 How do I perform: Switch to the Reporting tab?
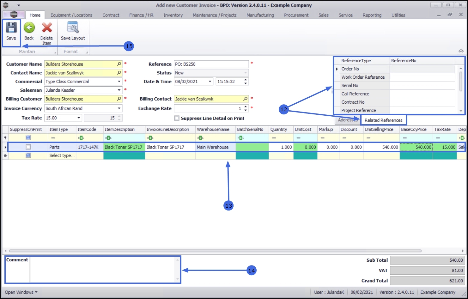click(x=372, y=15)
